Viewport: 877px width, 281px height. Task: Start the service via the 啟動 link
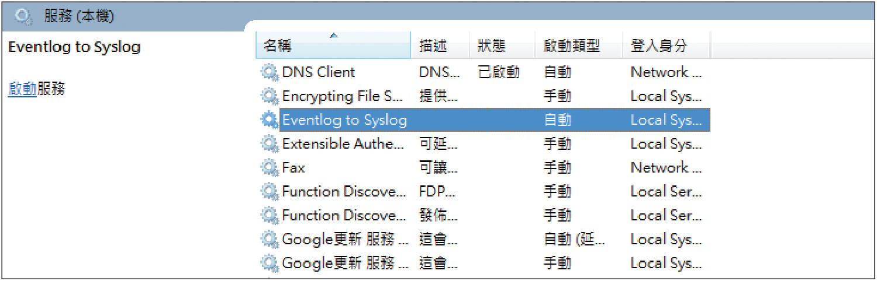(x=22, y=89)
